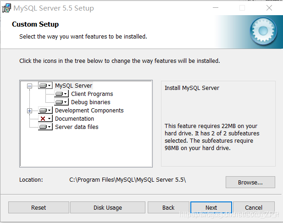Viewport: 283px width, 223px height.
Task: Open the Disk Usage dialog
Action: [108, 208]
